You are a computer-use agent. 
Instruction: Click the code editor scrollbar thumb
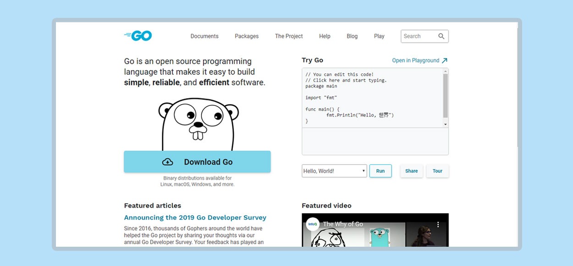click(x=446, y=95)
